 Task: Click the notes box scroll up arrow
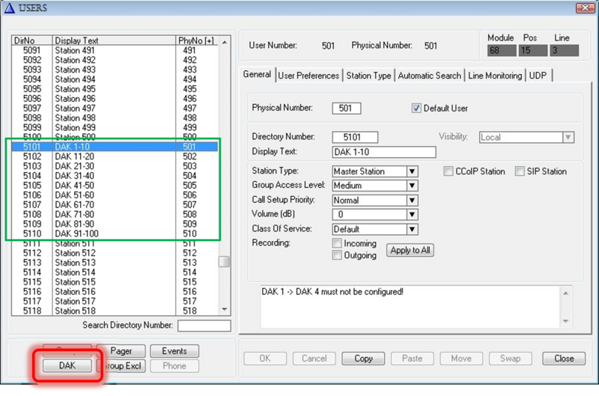point(566,293)
